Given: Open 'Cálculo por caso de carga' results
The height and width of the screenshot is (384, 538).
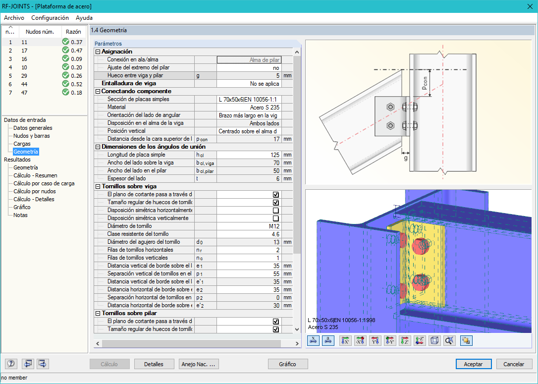Looking at the screenshot, I should tap(44, 183).
